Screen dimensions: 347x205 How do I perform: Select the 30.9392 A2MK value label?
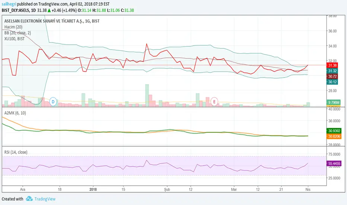click(334, 131)
